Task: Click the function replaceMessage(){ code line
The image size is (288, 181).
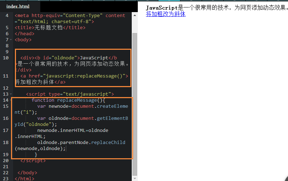Action: [68, 100]
